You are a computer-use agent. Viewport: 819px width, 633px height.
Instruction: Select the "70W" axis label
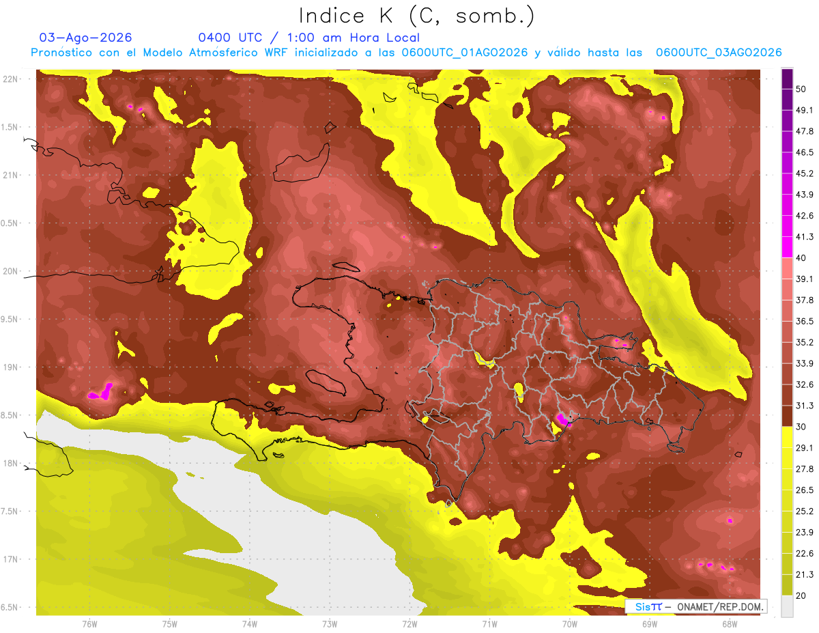pos(570,623)
